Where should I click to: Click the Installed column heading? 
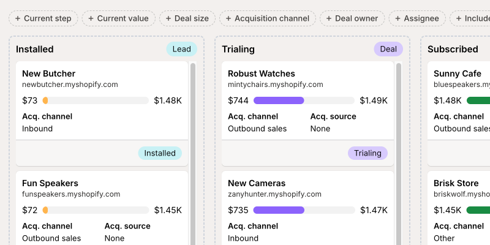click(x=35, y=50)
